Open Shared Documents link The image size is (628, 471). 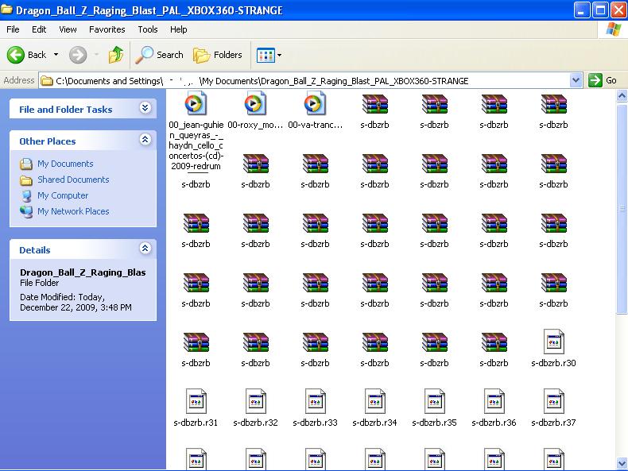73,180
